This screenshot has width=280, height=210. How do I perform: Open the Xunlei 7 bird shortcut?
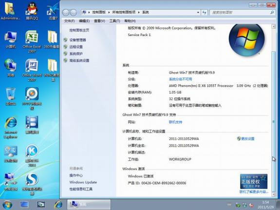[53, 11]
